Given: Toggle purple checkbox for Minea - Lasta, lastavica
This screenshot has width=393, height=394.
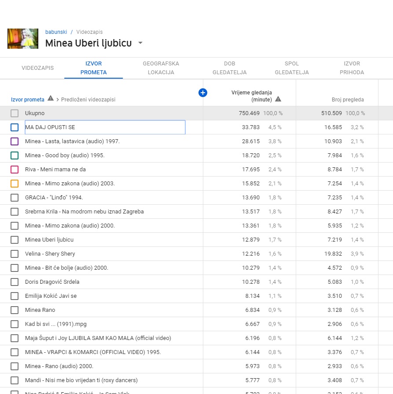Looking at the screenshot, I should (x=15, y=141).
